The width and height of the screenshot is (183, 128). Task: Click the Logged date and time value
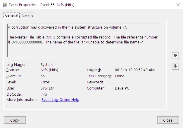pyautogui.click(x=135, y=70)
